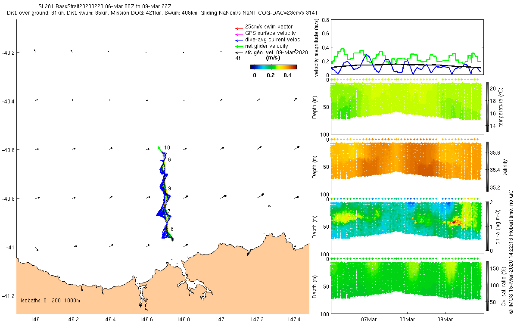Click the 'isobaths: 0 200 1000m' label
The height and width of the screenshot is (323, 517).
point(50,301)
